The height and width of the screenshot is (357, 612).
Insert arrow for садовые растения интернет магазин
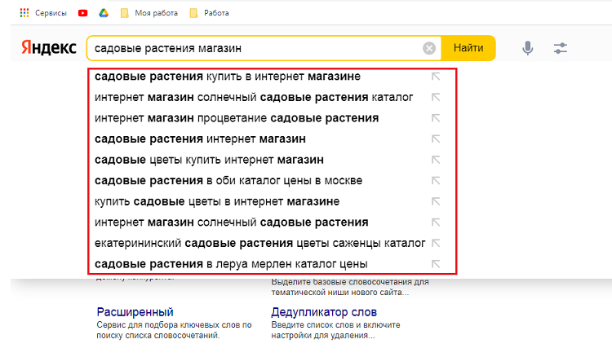(436, 139)
